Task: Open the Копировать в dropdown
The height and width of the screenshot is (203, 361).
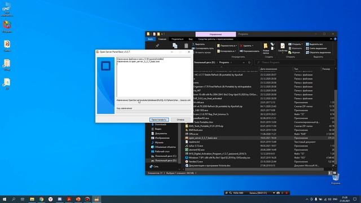Action: coord(227,51)
